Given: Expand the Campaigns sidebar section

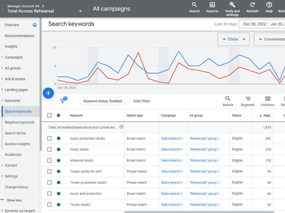Looking at the screenshot, I should tap(2, 57).
